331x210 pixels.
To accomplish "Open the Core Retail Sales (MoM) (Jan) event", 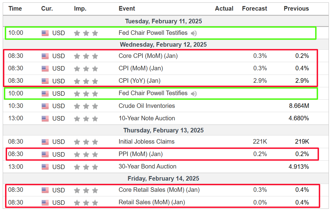I will (x=159, y=190).
